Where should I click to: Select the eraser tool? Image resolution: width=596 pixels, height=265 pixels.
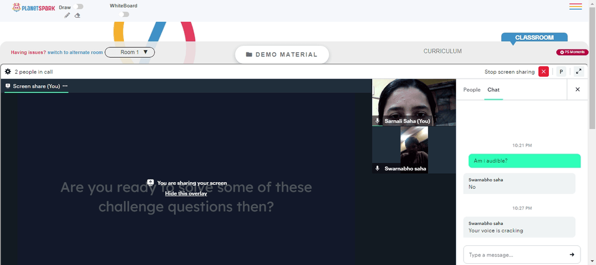tap(77, 15)
